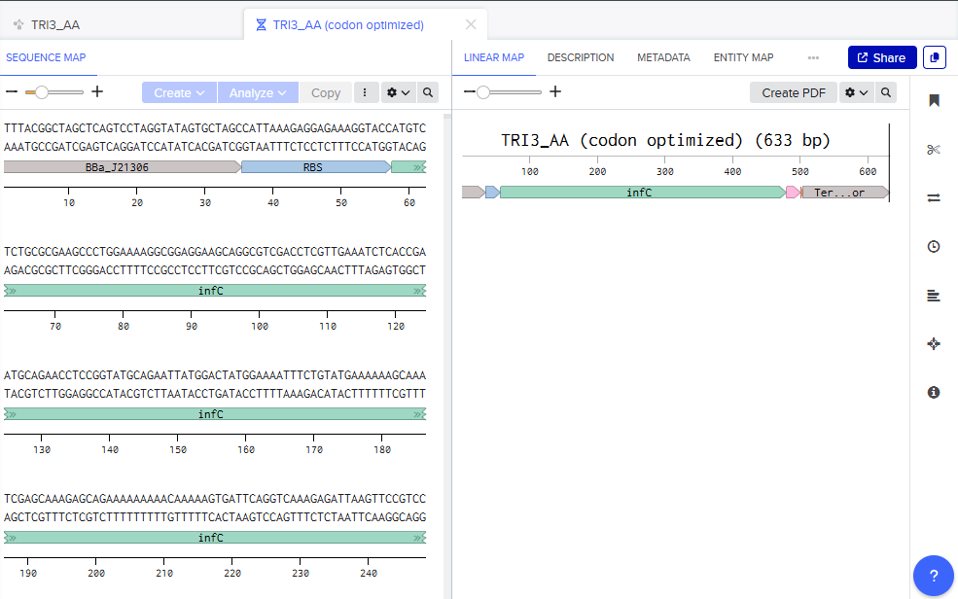Click the copy icon beside Share
This screenshot has width=958, height=599.
[934, 57]
